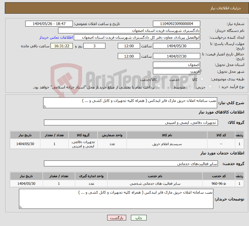The height and width of the screenshot is (226, 249).
Task: Click the شرح کلی نیاز text area
Action: [x=130, y=103]
